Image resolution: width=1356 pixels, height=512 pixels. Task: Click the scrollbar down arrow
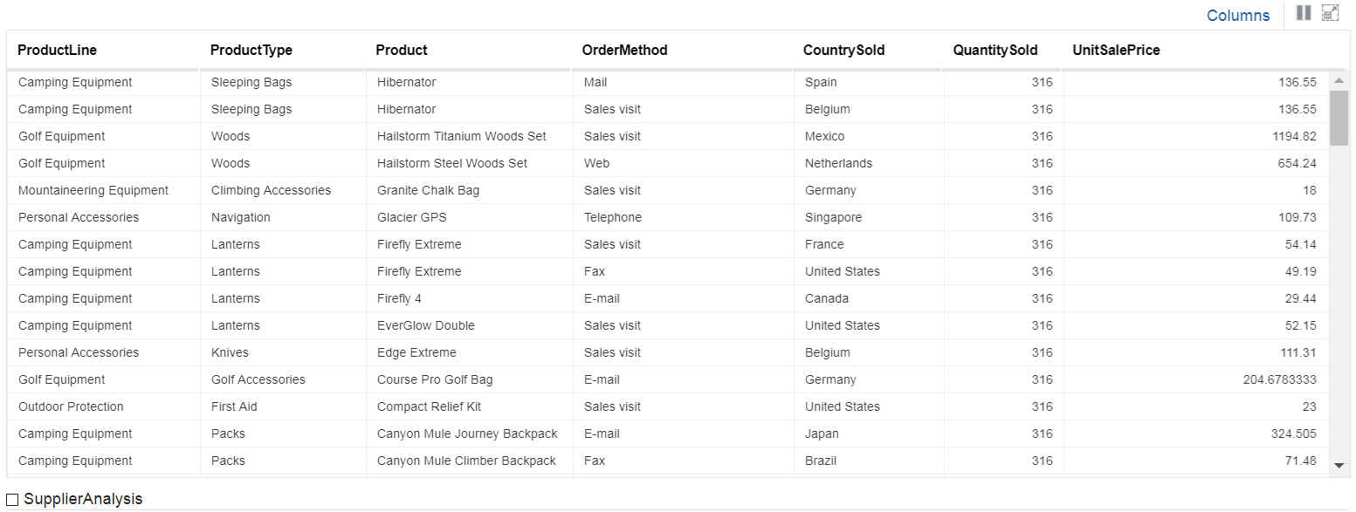(x=1339, y=465)
